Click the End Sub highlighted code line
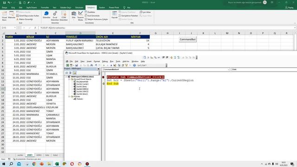297x167 pixels. (x=113, y=83)
